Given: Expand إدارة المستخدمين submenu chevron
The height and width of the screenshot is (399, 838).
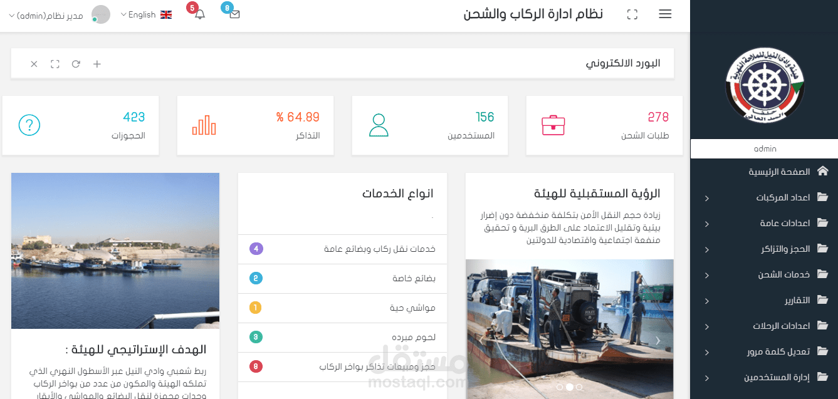Looking at the screenshot, I should [706, 378].
